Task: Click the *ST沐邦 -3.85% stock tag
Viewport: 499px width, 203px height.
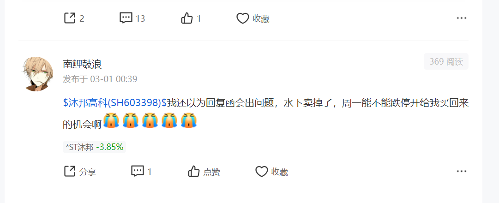Action: [x=95, y=147]
